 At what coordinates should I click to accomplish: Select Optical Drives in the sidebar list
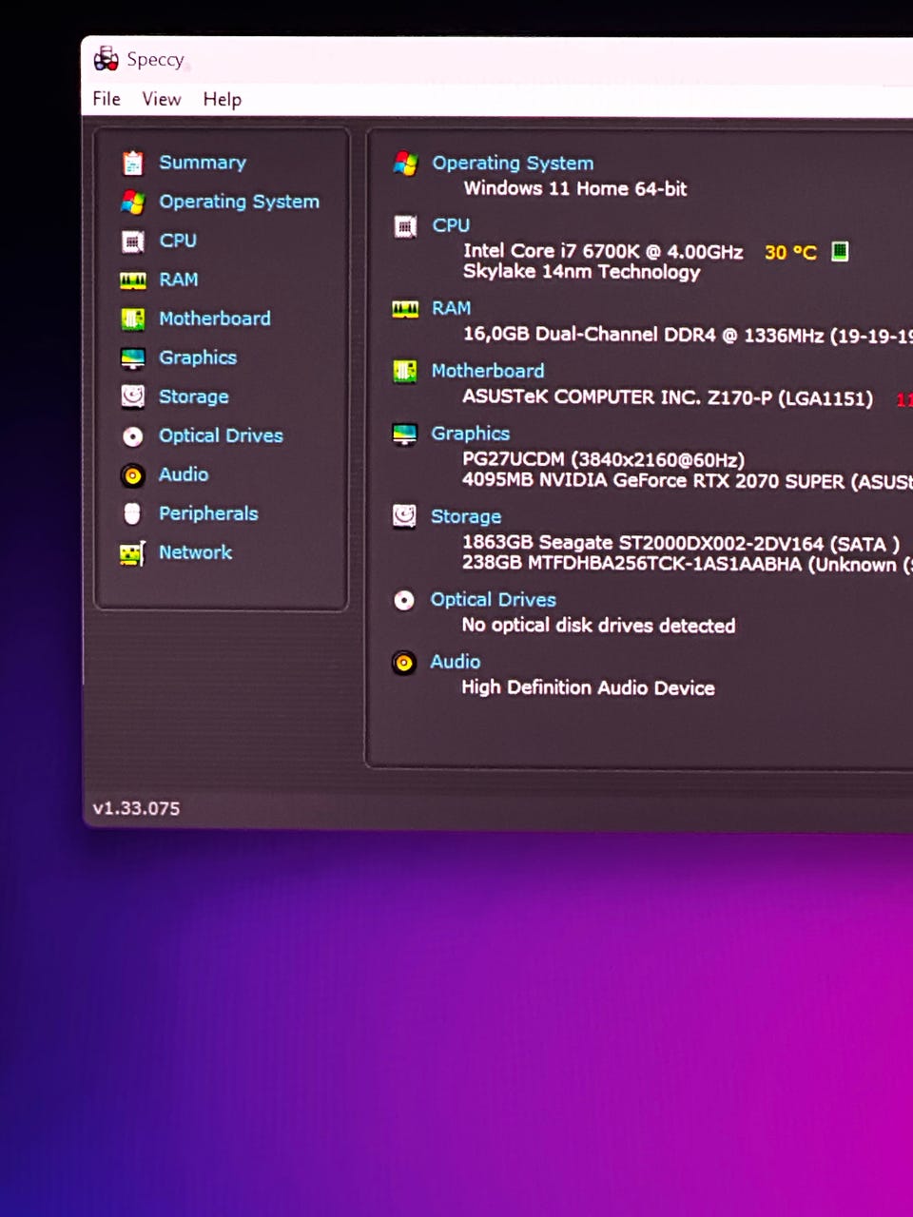221,435
